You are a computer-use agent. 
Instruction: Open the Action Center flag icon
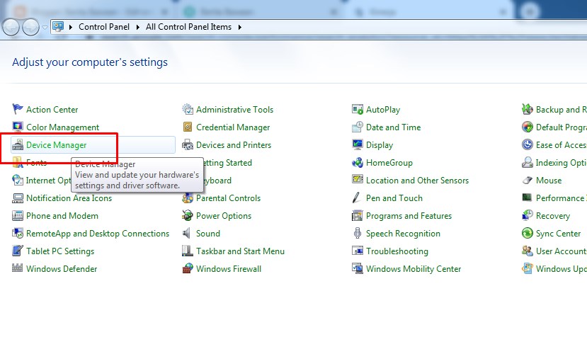[x=17, y=109]
